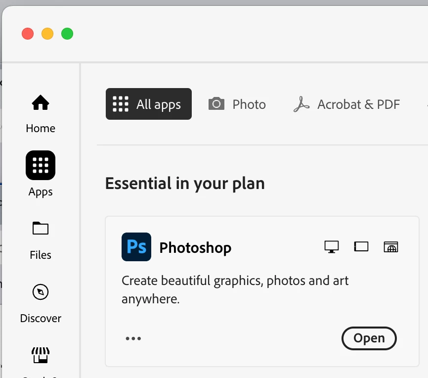Select the Apps sidebar icon
This screenshot has height=378, width=428.
pyautogui.click(x=41, y=165)
